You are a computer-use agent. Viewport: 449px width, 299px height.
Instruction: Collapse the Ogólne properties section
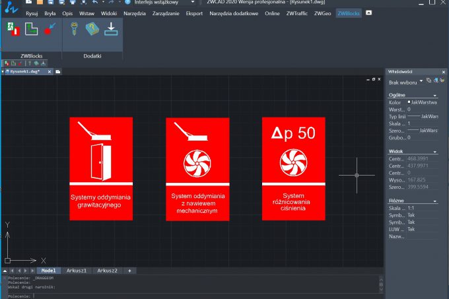pos(434,96)
